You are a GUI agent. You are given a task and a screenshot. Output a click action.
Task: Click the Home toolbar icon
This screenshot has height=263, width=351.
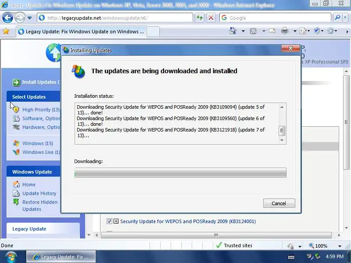[233, 31]
